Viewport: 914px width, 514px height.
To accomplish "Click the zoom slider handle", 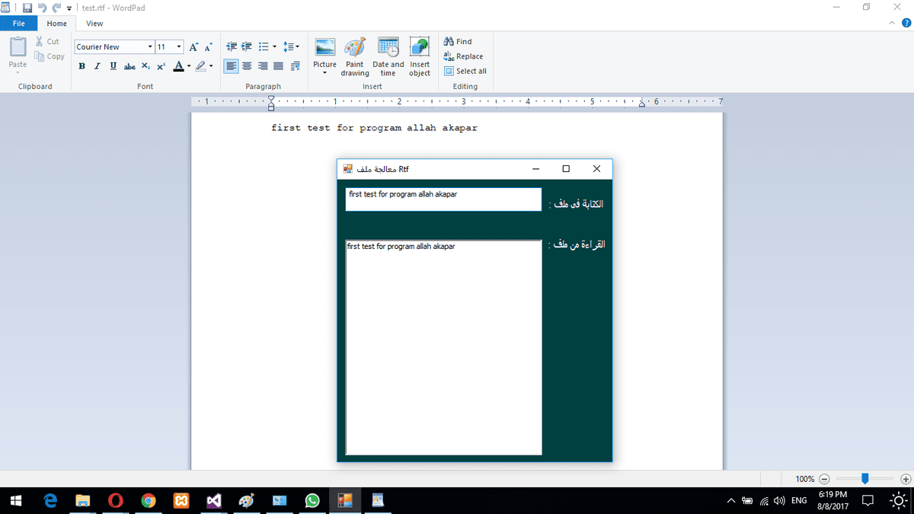I will point(864,479).
